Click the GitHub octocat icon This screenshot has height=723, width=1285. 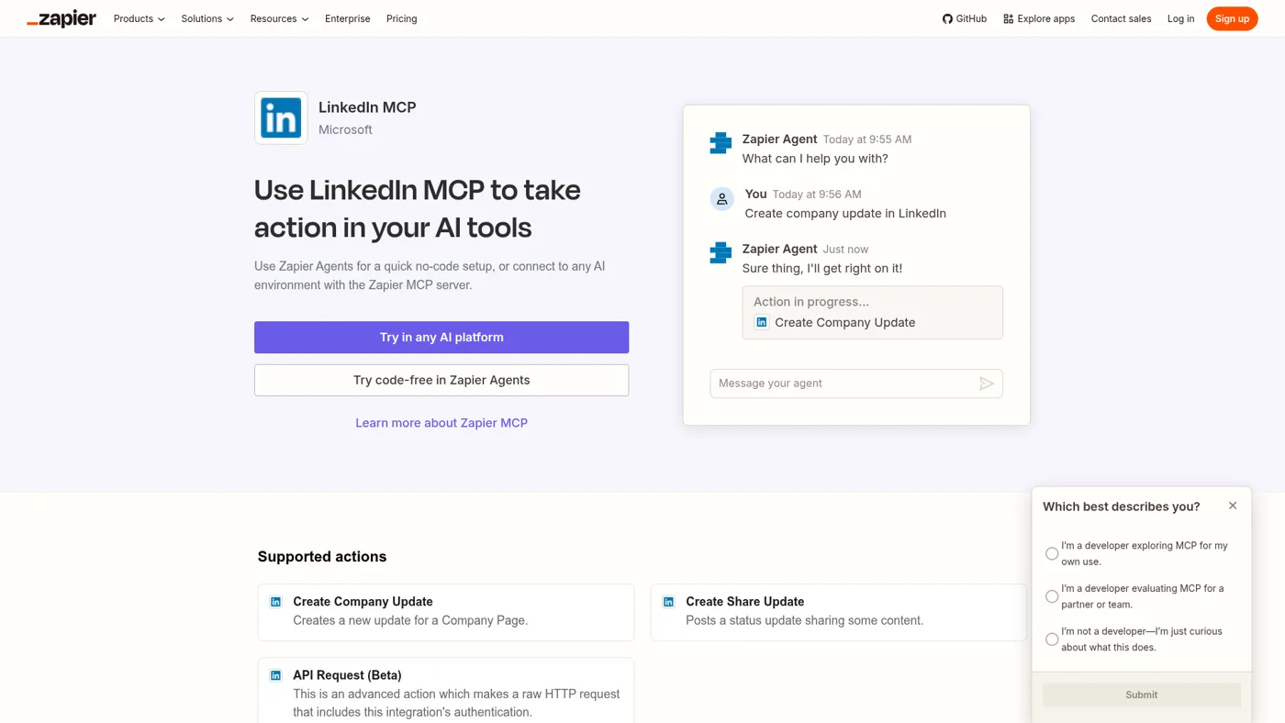tap(947, 18)
